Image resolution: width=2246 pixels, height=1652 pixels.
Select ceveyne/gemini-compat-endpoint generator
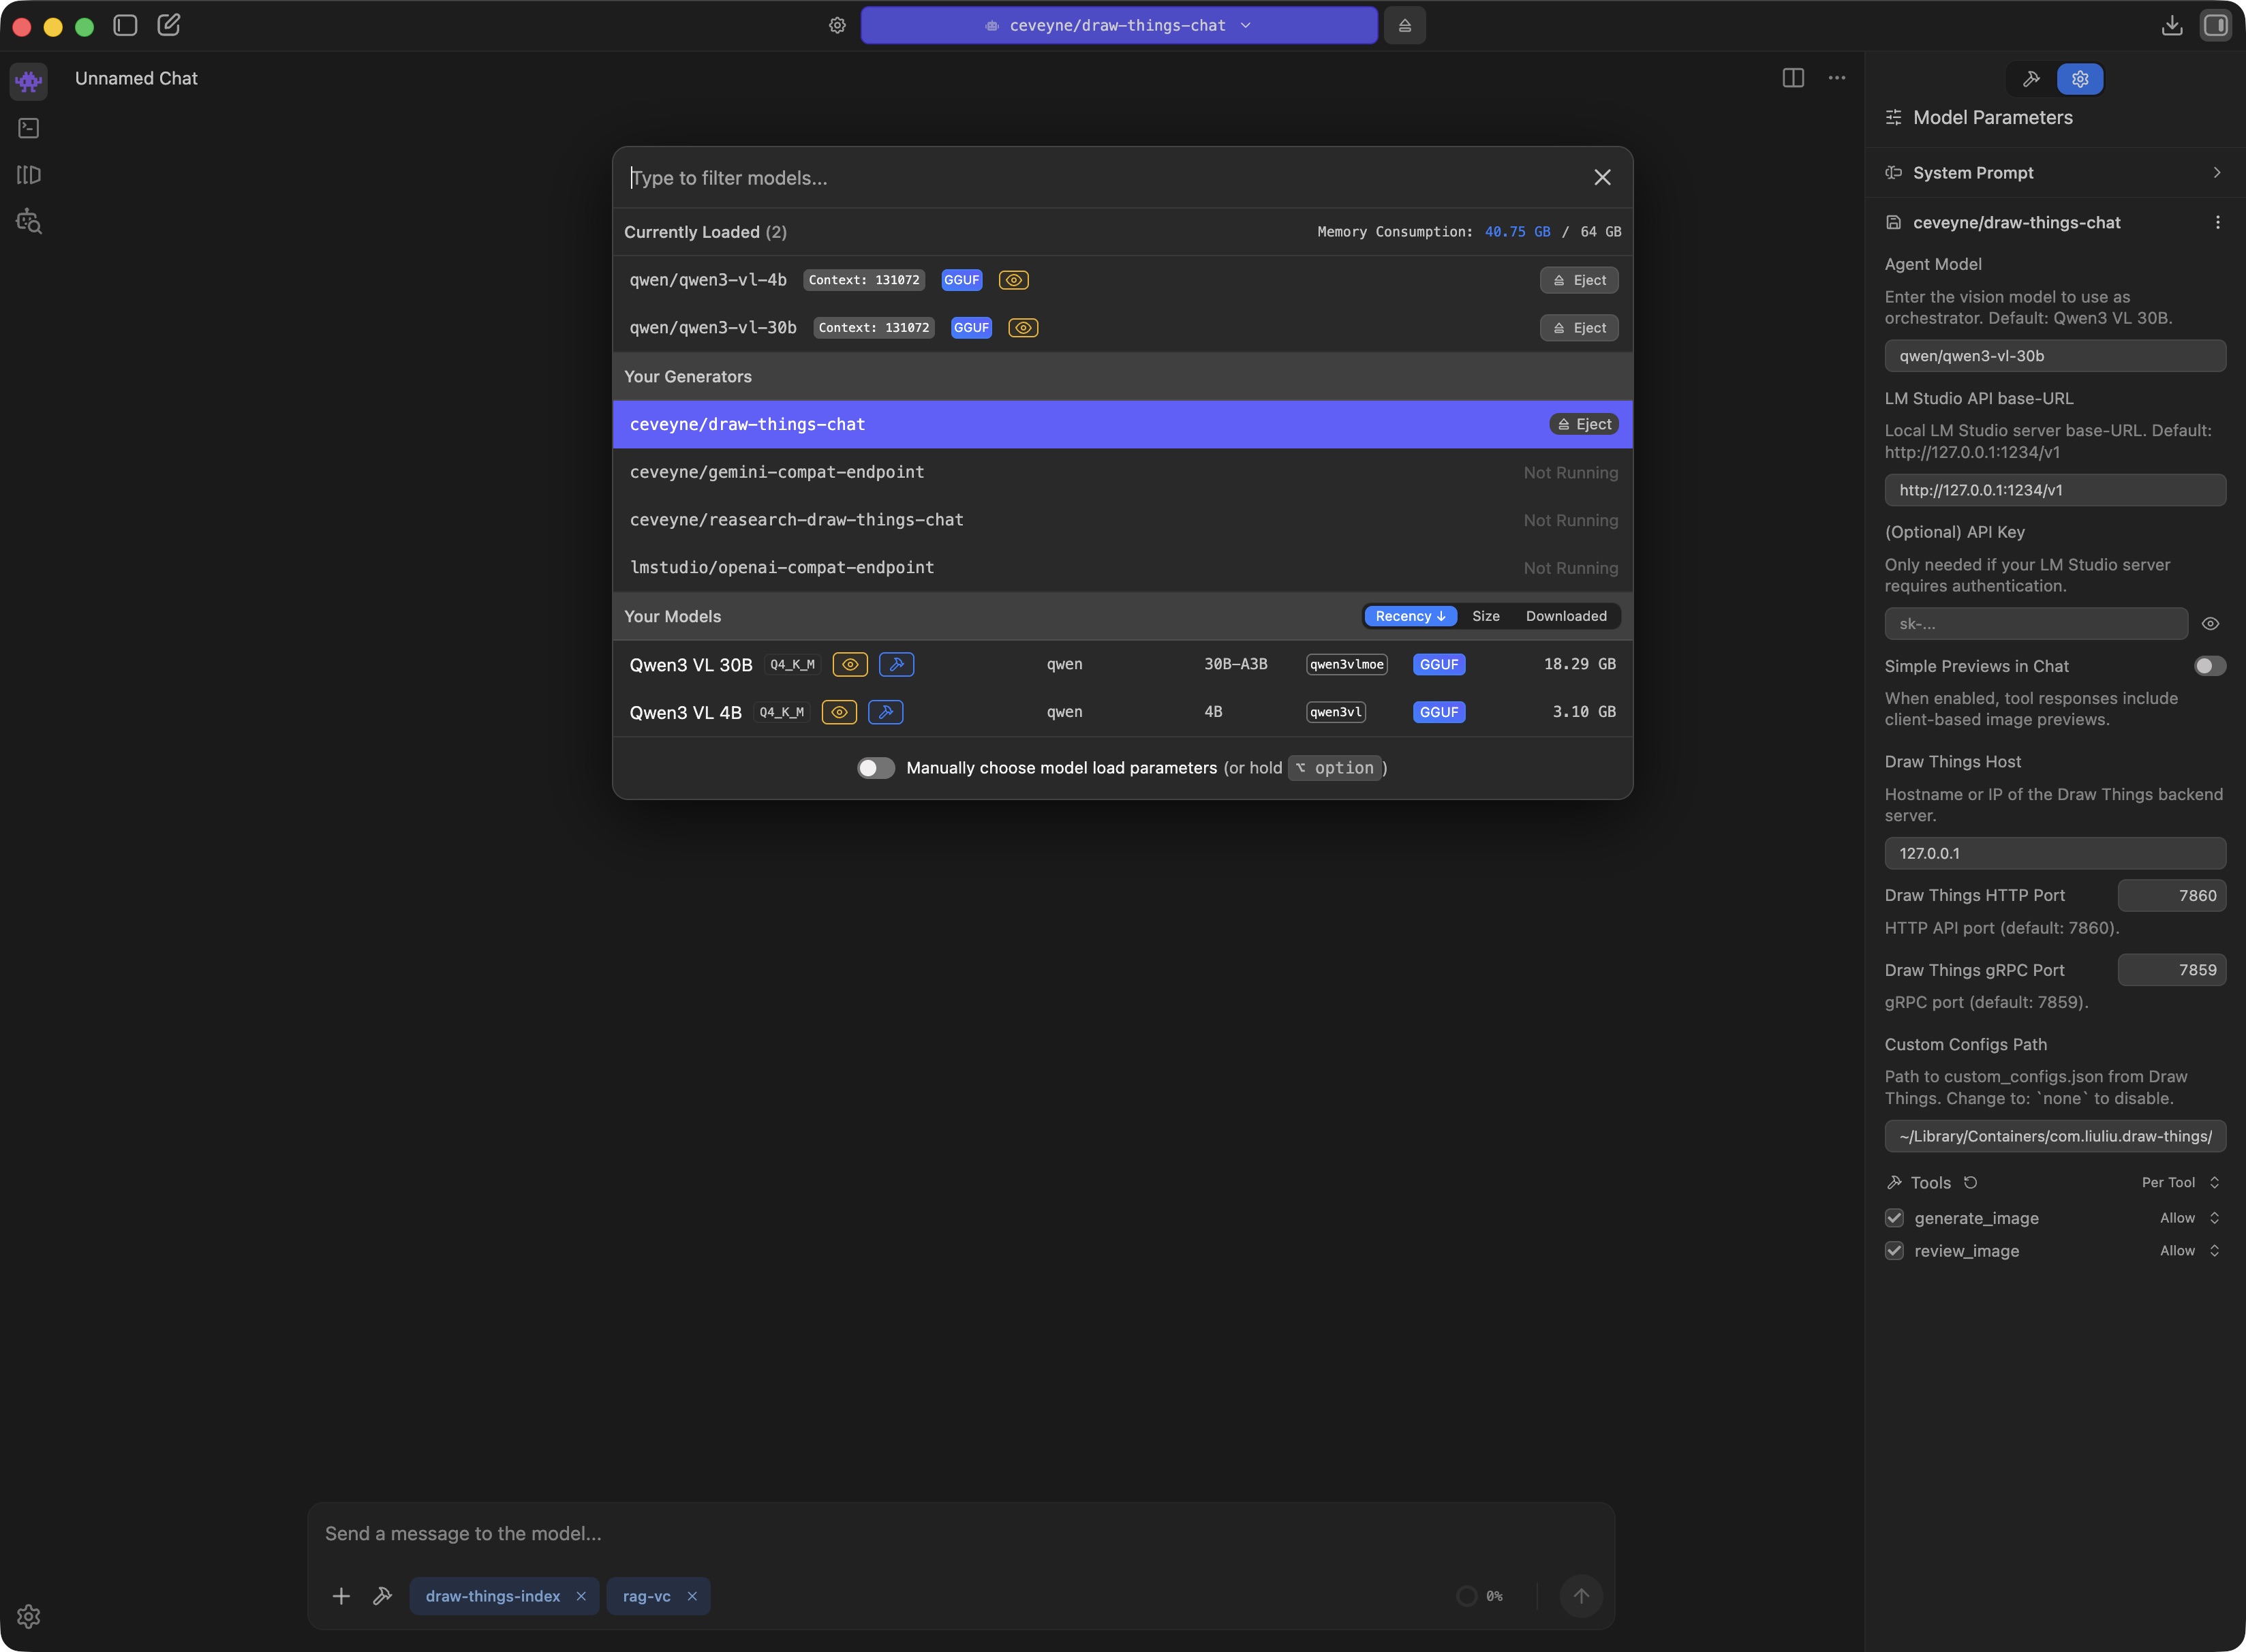coord(777,472)
